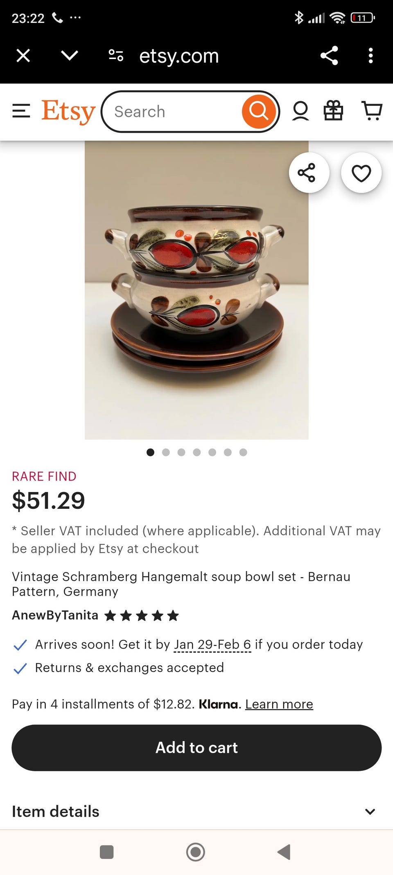Image resolution: width=393 pixels, height=875 pixels.
Task: Jump to the second photo dot
Action: pos(166,452)
